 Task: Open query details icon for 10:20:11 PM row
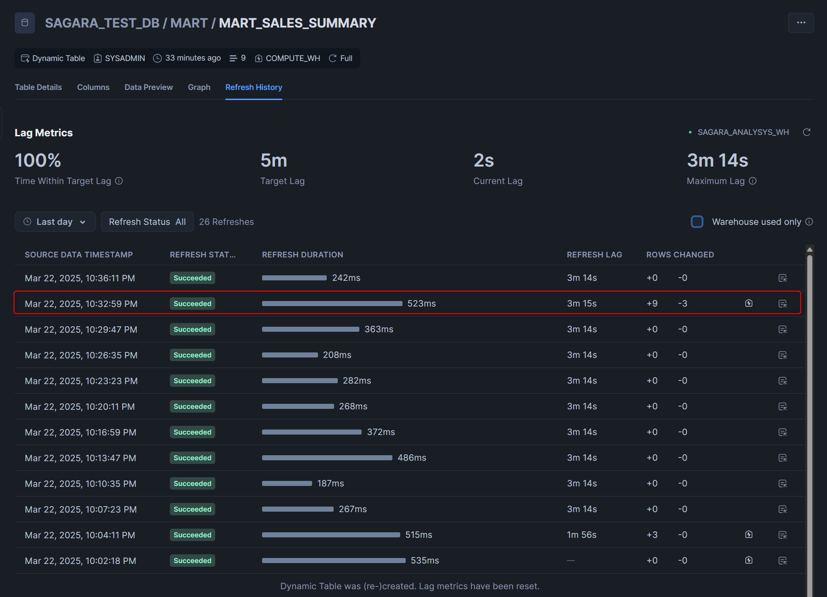tap(783, 407)
